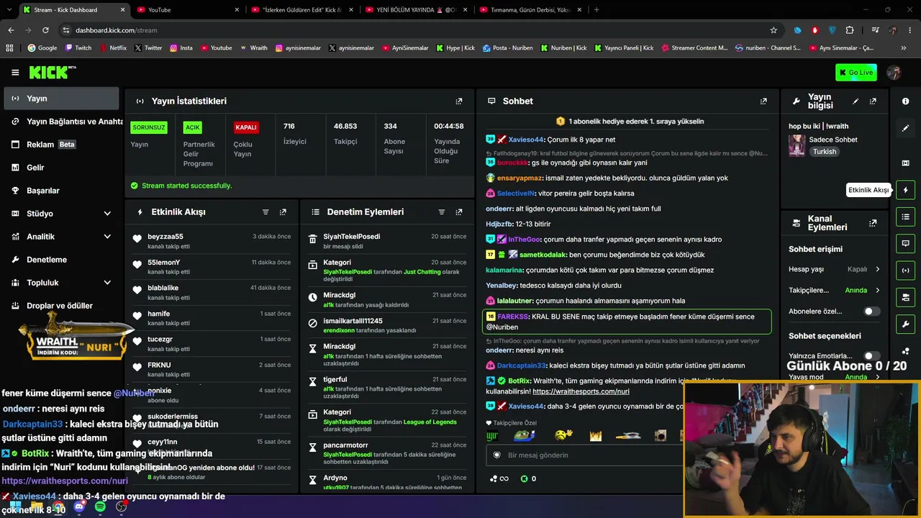Click the green Go Live button
This screenshot has width=921, height=518.
point(856,73)
